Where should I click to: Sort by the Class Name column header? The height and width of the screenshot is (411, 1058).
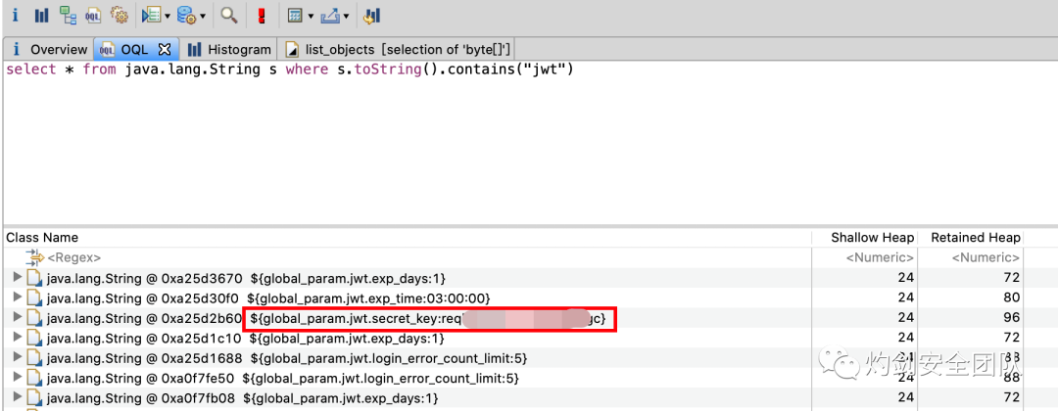42,237
